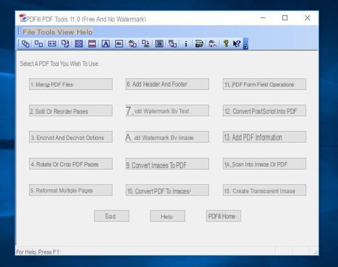Screen dimensions: 338x267
Task: Click the PDF Form Field toolbar icon
Action: coord(159,44)
